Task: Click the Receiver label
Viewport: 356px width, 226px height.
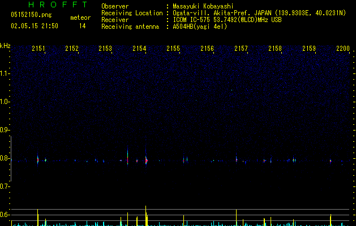Action: point(115,20)
